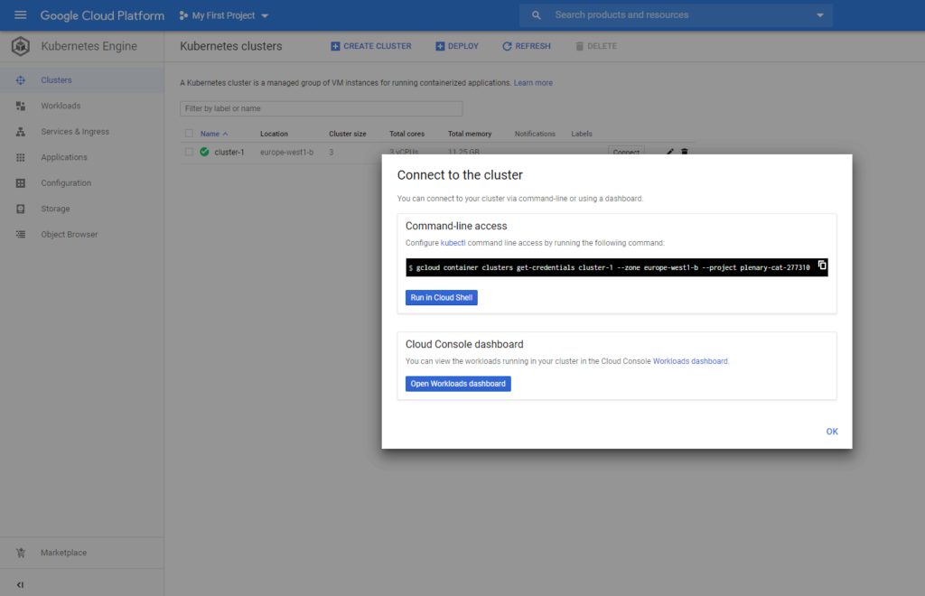
Task: Dismiss the dialog with OK
Action: coord(832,432)
